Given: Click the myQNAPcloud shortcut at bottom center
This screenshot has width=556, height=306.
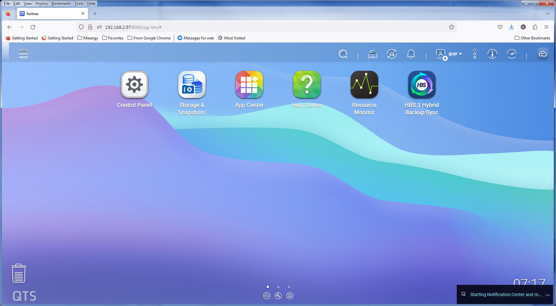Looking at the screenshot, I should point(267,296).
